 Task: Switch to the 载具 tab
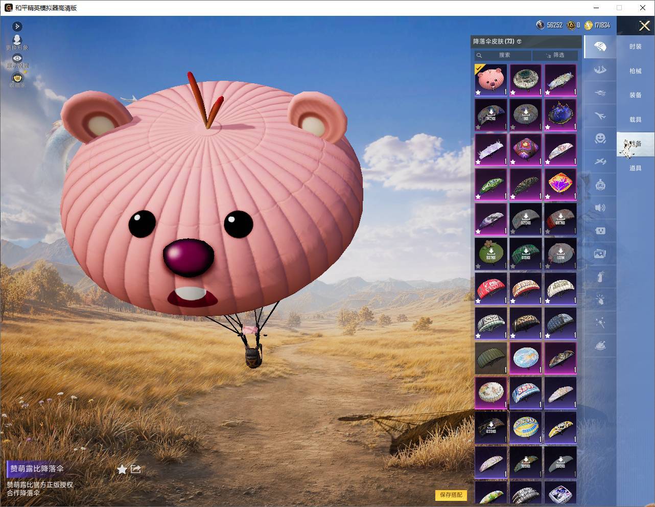point(636,120)
